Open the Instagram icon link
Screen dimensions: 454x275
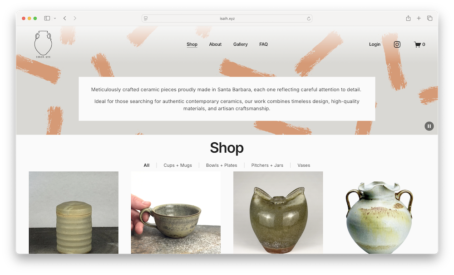point(397,44)
